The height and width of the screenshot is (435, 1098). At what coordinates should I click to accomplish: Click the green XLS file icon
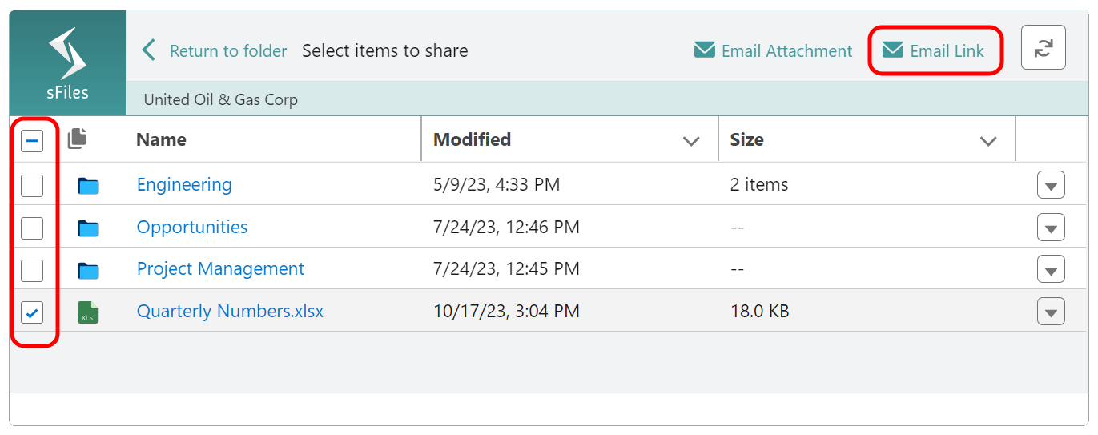click(88, 312)
